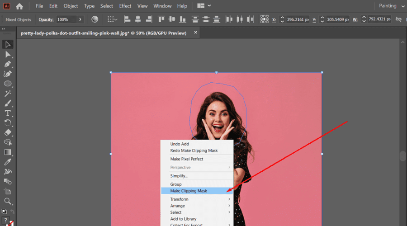Select the Magic Wand tool
Viewport: 407px width, 226px height.
pyautogui.click(x=8, y=94)
